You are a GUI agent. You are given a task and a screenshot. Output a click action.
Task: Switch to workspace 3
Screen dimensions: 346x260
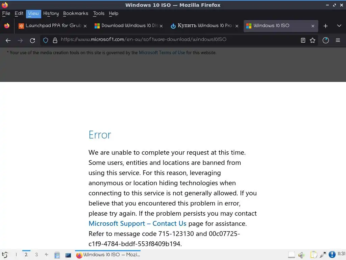pyautogui.click(x=36, y=255)
